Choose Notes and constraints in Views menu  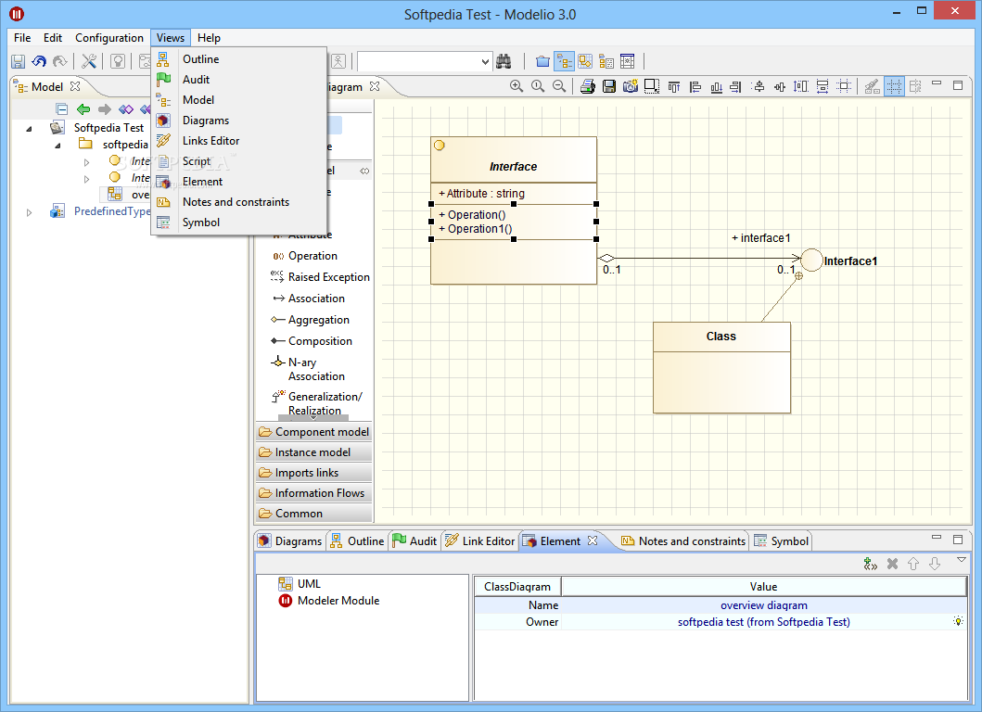pyautogui.click(x=238, y=201)
